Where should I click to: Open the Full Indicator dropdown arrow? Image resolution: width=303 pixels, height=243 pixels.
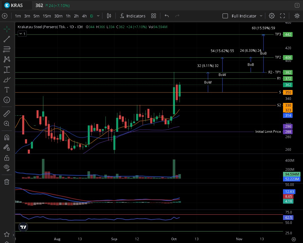click(x=261, y=16)
